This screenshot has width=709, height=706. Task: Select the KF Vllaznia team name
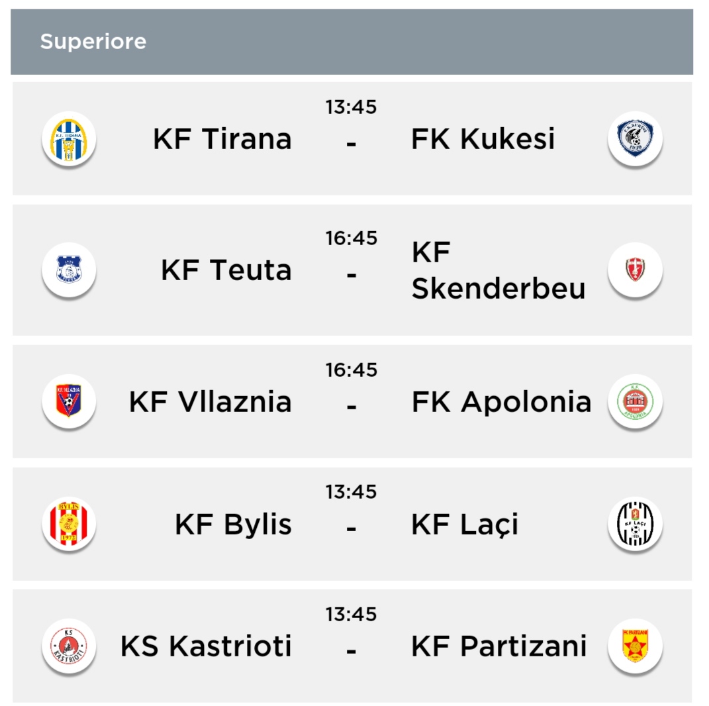(x=211, y=402)
